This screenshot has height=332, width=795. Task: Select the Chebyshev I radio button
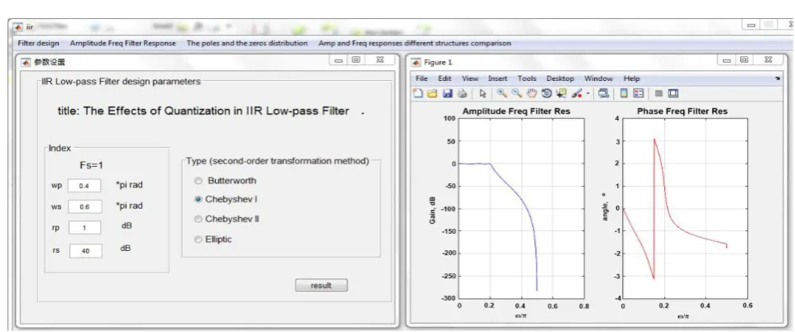click(x=199, y=199)
